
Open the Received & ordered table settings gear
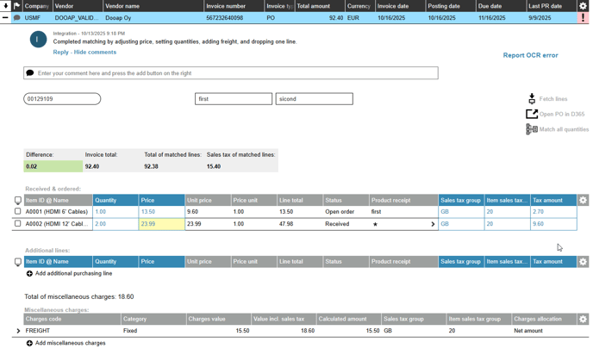pyautogui.click(x=583, y=200)
